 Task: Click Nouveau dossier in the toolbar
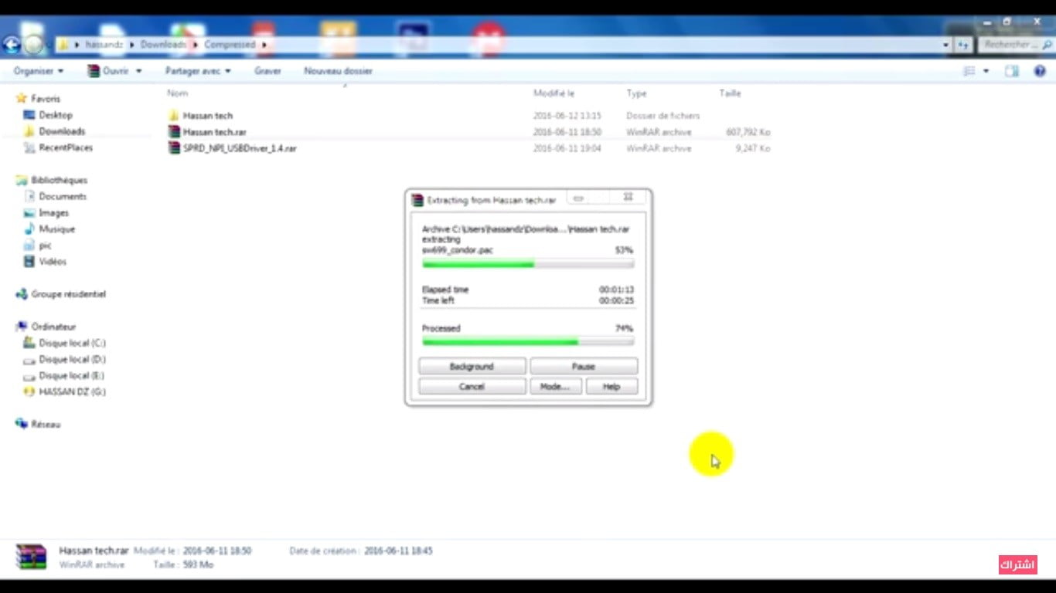pyautogui.click(x=338, y=71)
